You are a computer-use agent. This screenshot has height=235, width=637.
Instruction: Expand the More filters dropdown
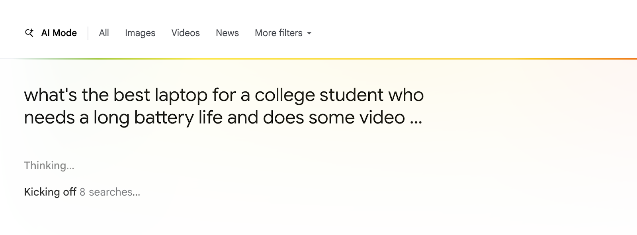pyautogui.click(x=279, y=33)
